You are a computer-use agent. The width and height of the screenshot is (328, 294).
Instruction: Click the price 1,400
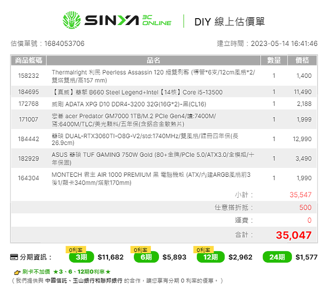click(x=304, y=75)
